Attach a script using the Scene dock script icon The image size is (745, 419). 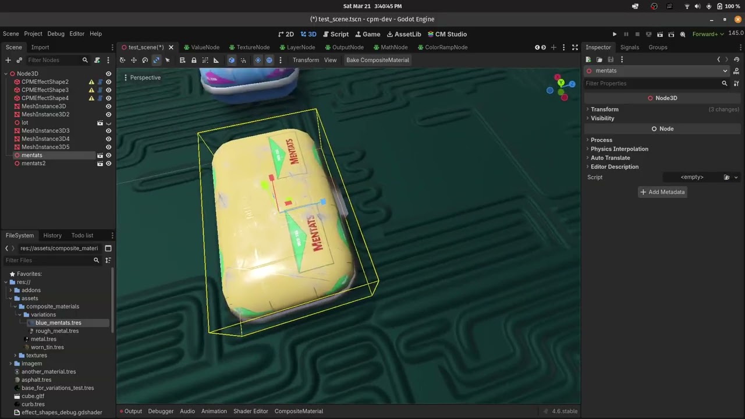point(97,60)
